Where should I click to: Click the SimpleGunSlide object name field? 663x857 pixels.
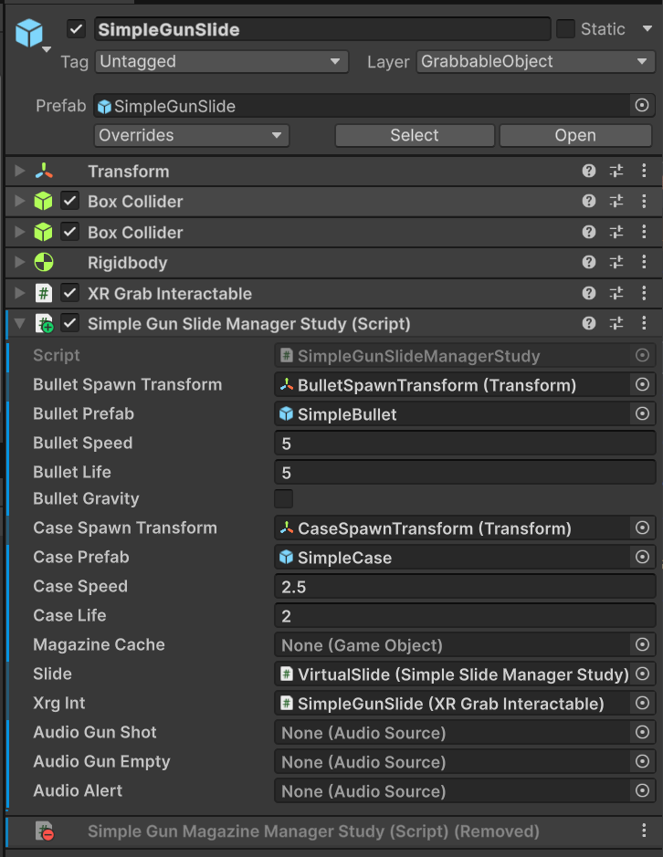point(321,29)
